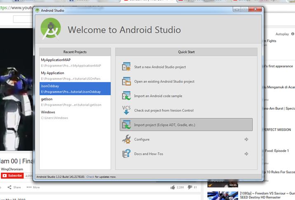The width and height of the screenshot is (295, 200).
Task: Click the import Android code sample icon
Action: tap(126, 96)
